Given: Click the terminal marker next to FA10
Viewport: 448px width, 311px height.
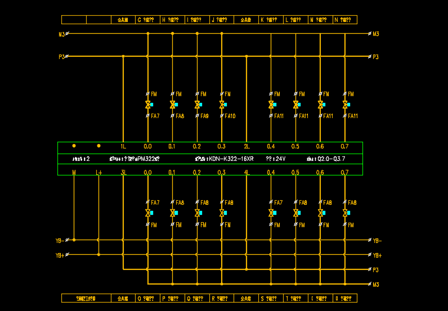Looking at the screenshot, I should [222, 116].
